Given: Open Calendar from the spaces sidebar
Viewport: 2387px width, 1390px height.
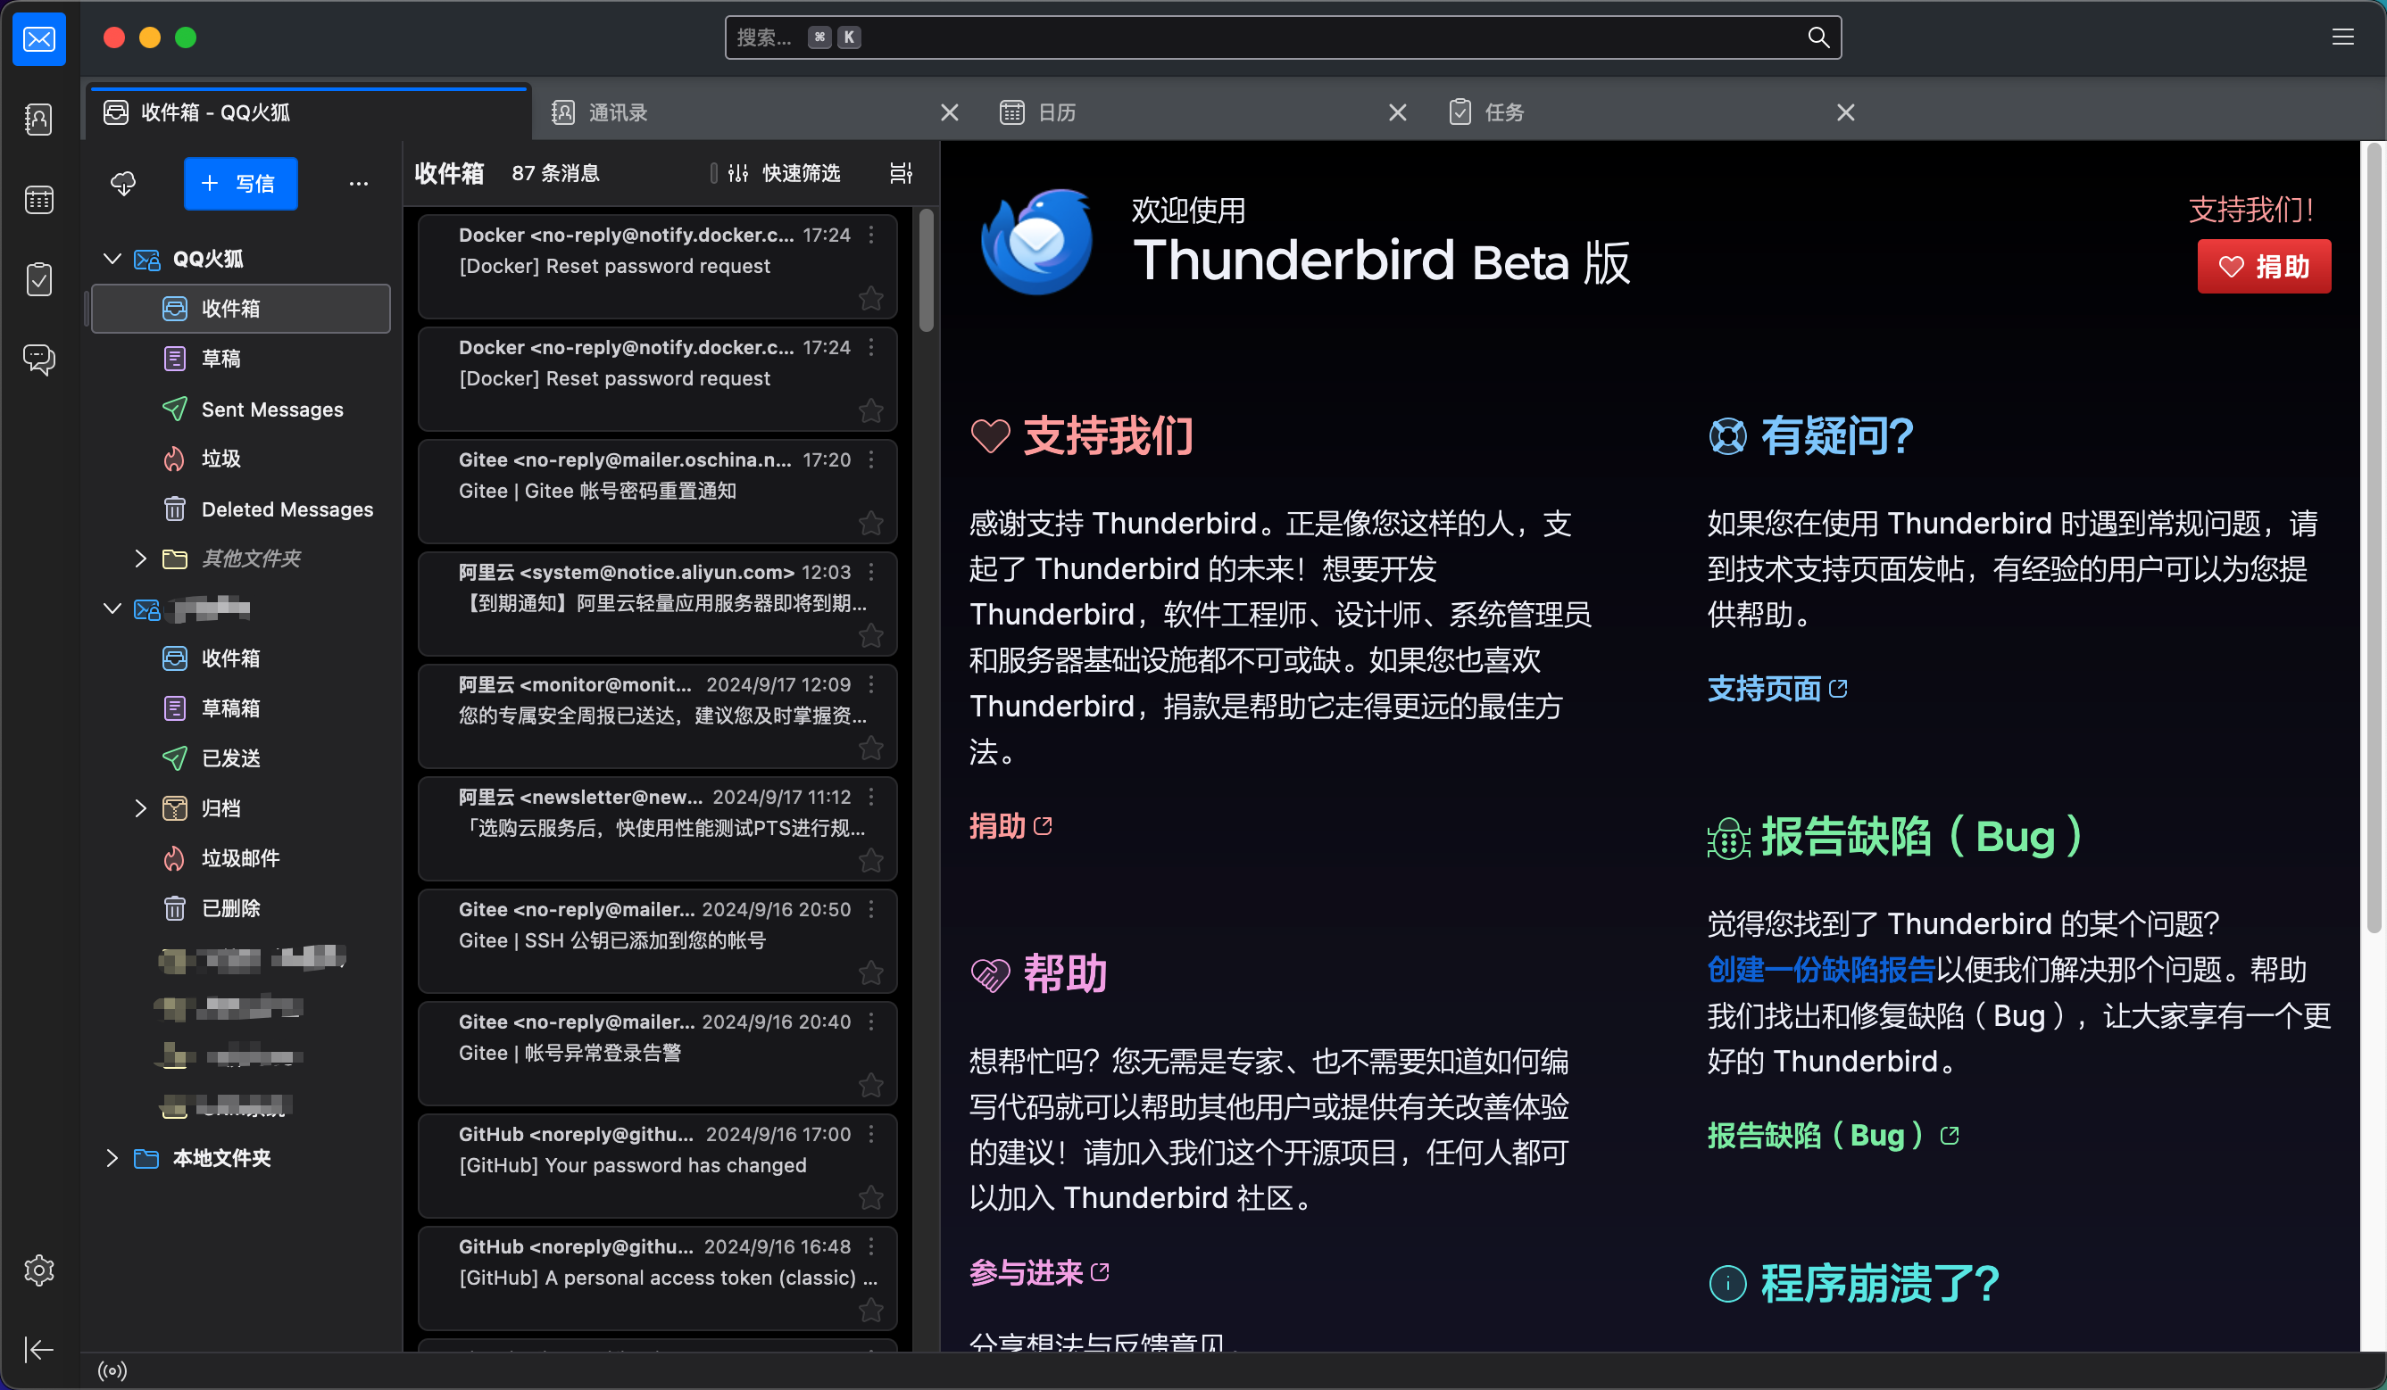Looking at the screenshot, I should (39, 200).
